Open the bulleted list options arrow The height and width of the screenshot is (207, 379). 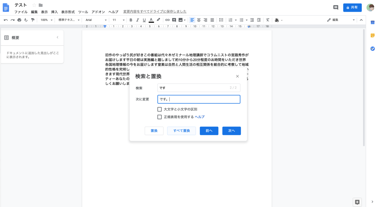coord(246,20)
